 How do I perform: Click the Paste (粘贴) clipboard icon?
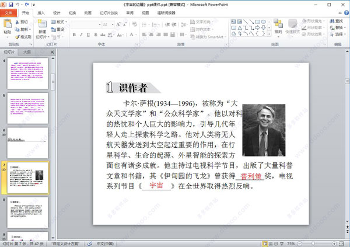click(8, 24)
